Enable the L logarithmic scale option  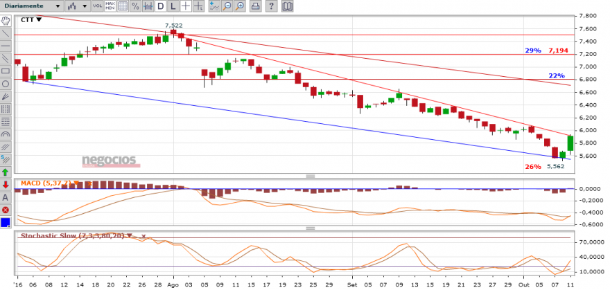[x=173, y=6]
